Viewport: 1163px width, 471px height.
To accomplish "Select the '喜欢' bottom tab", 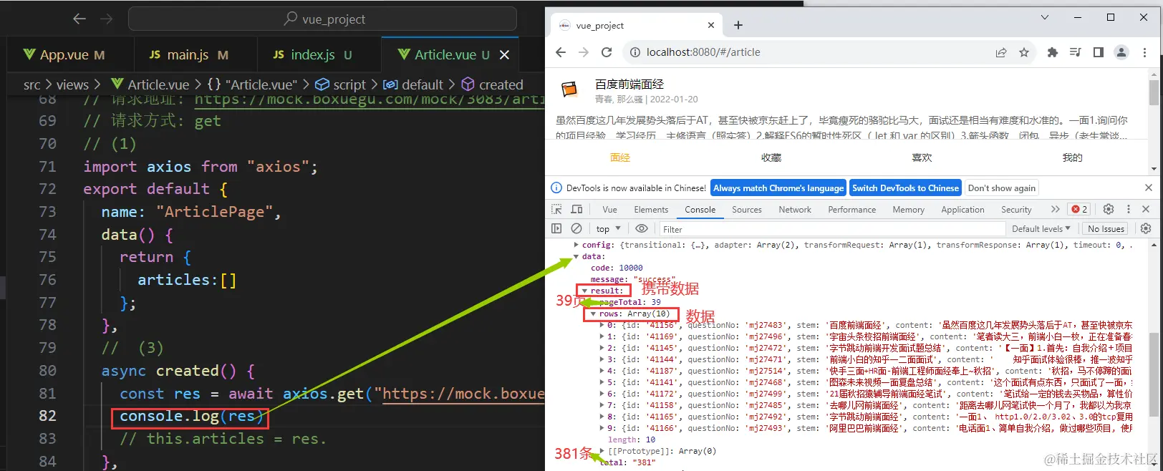I will [x=922, y=157].
